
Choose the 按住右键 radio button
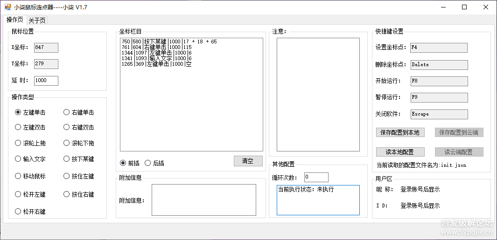click(x=78, y=194)
